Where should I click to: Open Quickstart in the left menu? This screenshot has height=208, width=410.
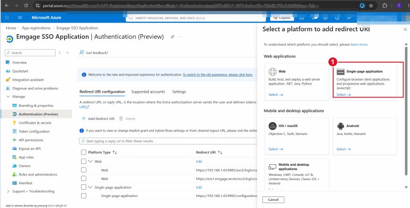pyautogui.click(x=20, y=71)
